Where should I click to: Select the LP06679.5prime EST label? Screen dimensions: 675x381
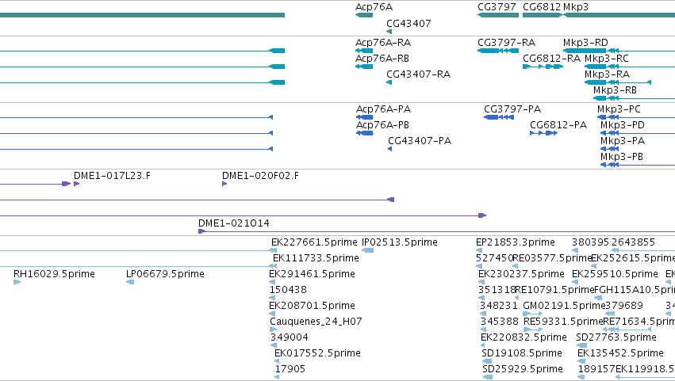(x=165, y=274)
